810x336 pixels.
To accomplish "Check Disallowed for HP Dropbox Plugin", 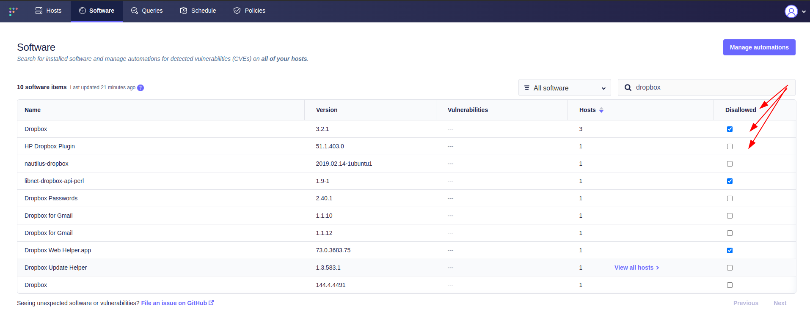I will coord(730,146).
